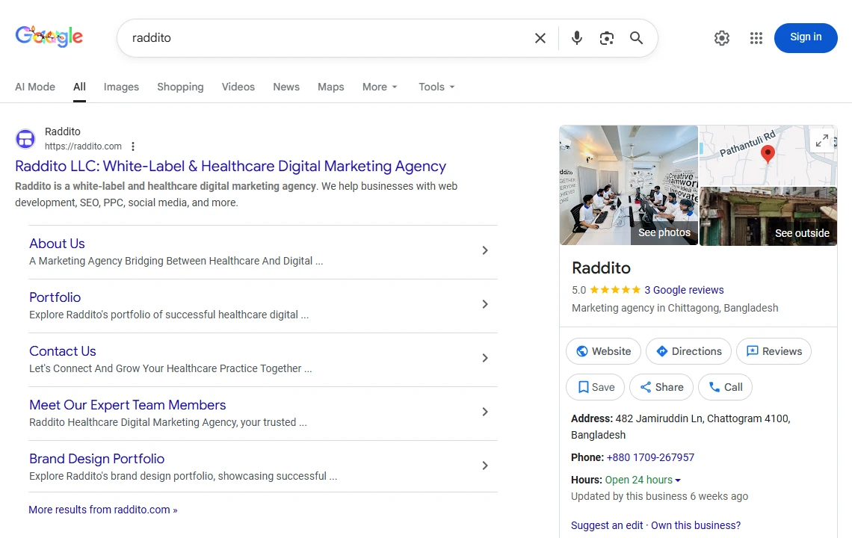Expand the Contact Us row chevron
The width and height of the screenshot is (852, 538).
point(485,358)
